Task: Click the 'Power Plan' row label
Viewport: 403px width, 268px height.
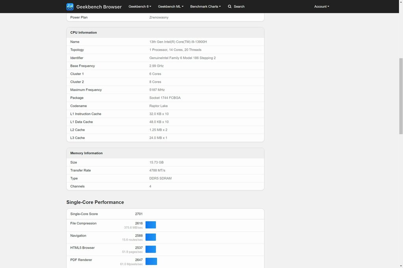Action: pos(79,17)
